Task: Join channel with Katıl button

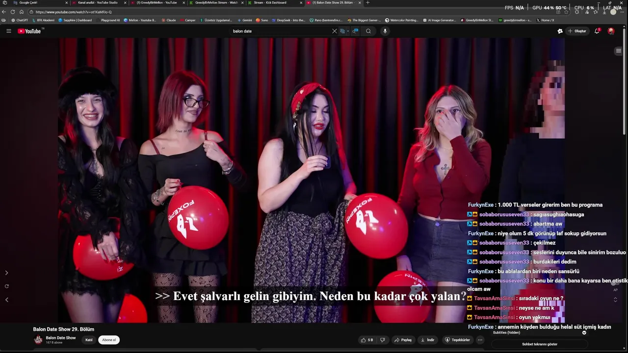Action: (89, 340)
